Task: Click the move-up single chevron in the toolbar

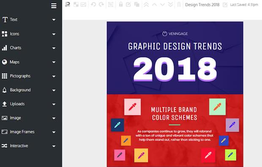Action: click(x=154, y=5)
